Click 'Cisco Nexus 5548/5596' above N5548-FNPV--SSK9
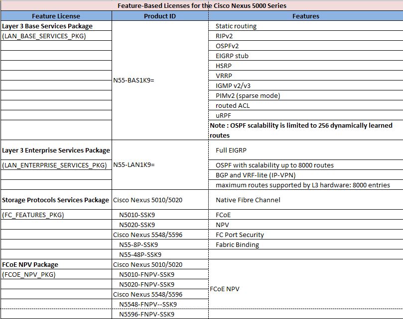This screenshot has height=319, width=403. 160,294
